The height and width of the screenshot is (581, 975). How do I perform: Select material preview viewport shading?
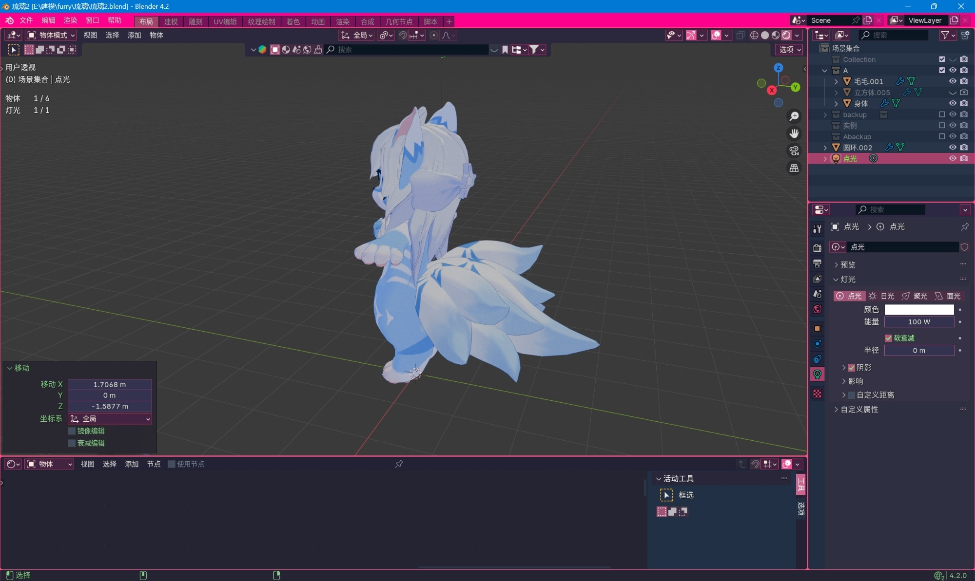(776, 35)
